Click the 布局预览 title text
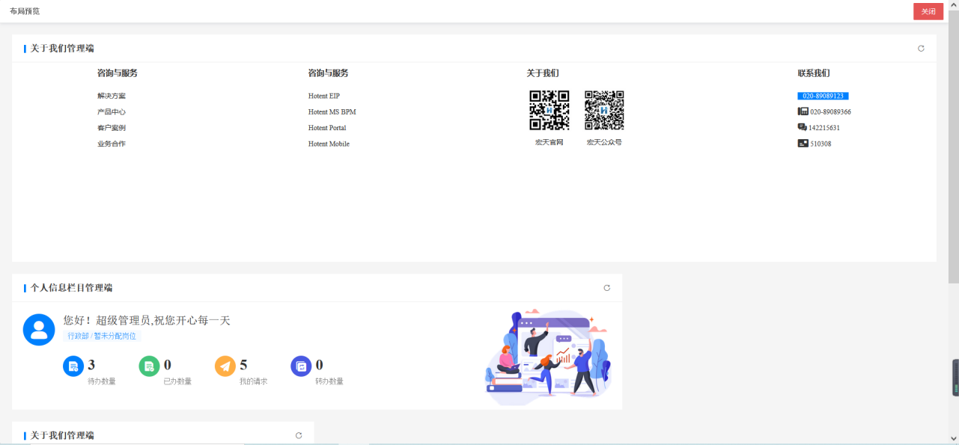959x445 pixels. (25, 11)
